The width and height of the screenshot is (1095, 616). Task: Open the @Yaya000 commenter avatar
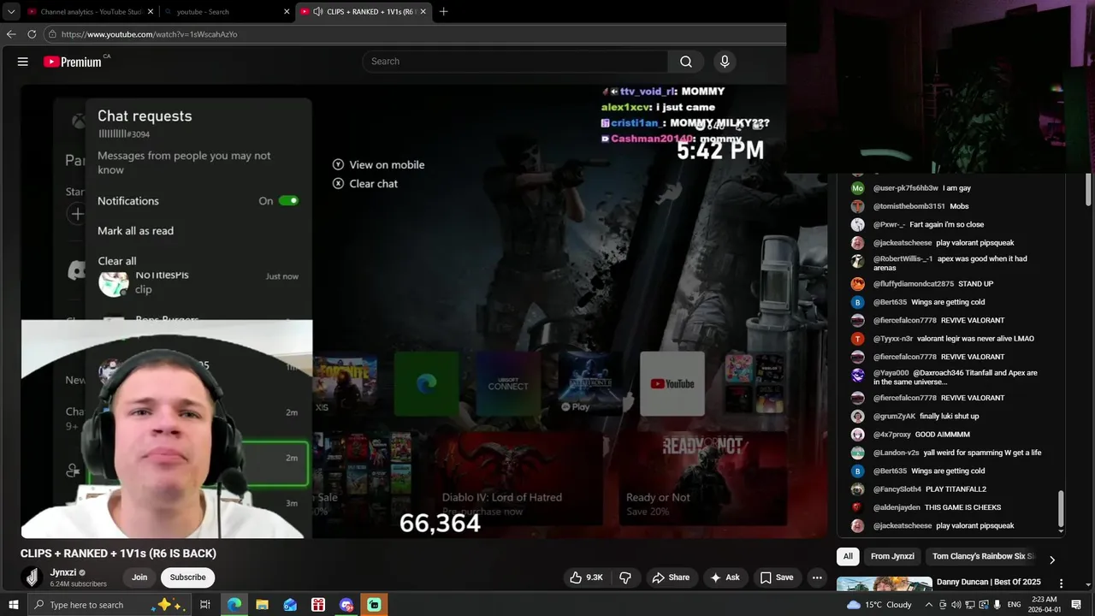[857, 375]
